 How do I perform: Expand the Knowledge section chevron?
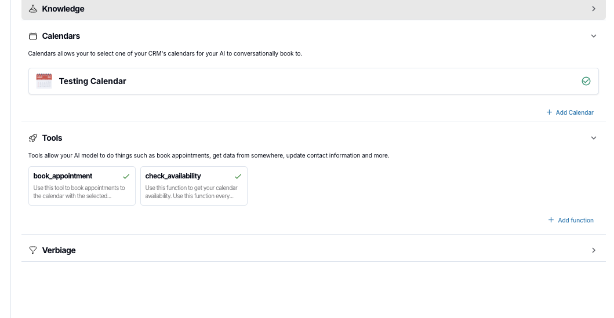tap(594, 9)
